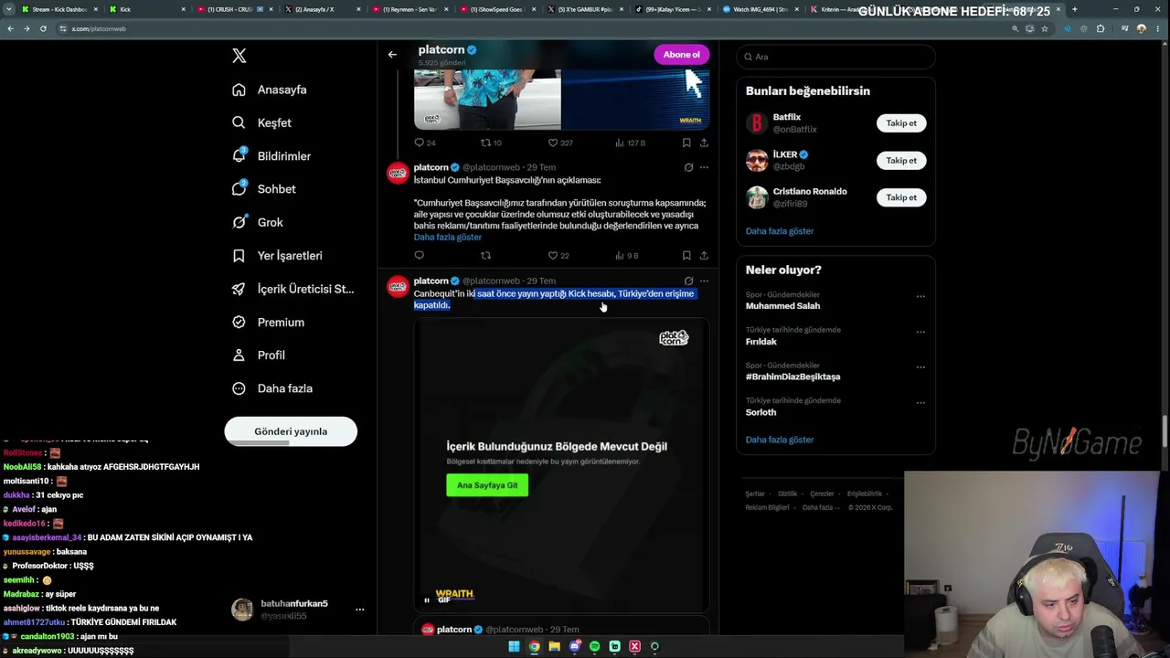
Task: Open Grok action on the Başsavcılığı post
Action: point(688,167)
